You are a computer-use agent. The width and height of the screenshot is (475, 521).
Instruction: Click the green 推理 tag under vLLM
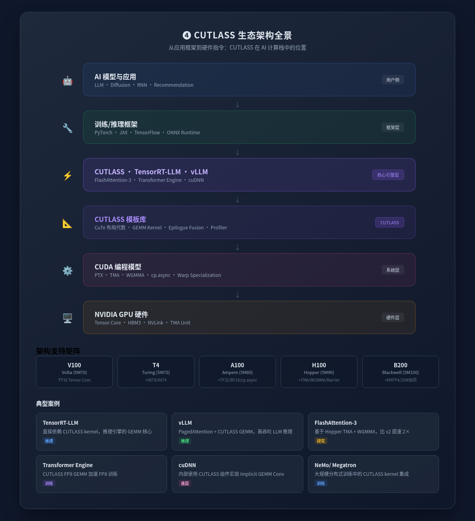tap(185, 441)
